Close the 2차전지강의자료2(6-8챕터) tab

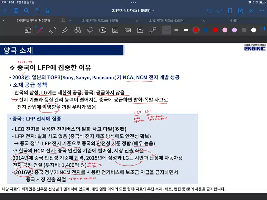pos(70,21)
